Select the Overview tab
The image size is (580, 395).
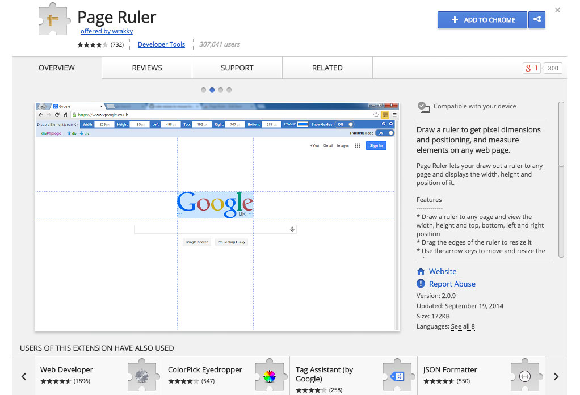coord(57,68)
